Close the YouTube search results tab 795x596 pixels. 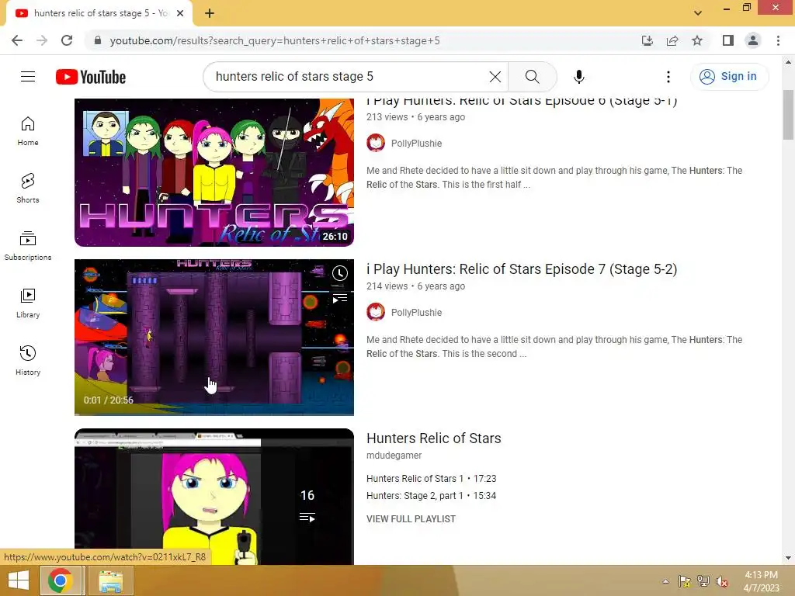pyautogui.click(x=180, y=13)
